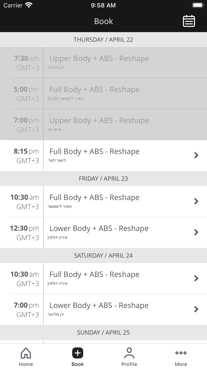Tap the Book plus icon
207x368 pixels.
77,353
